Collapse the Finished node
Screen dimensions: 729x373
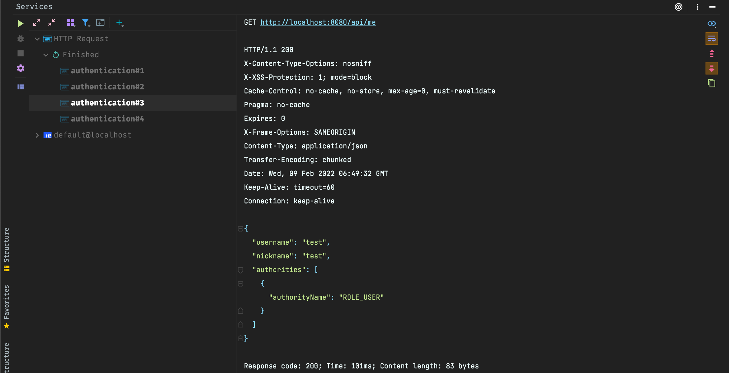pos(46,55)
